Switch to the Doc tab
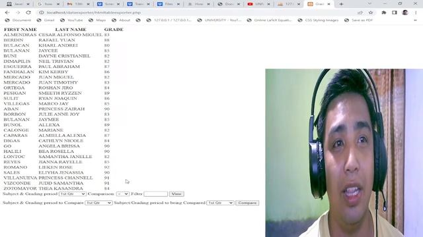This screenshot has height=237, width=423. point(229,4)
